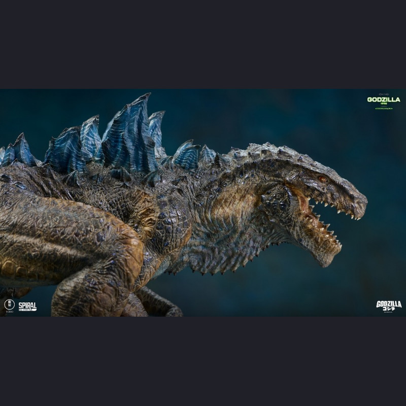406x406 pixels.
Task: Click the green Godzilla 1998 title logo
Action: pyautogui.click(x=384, y=99)
